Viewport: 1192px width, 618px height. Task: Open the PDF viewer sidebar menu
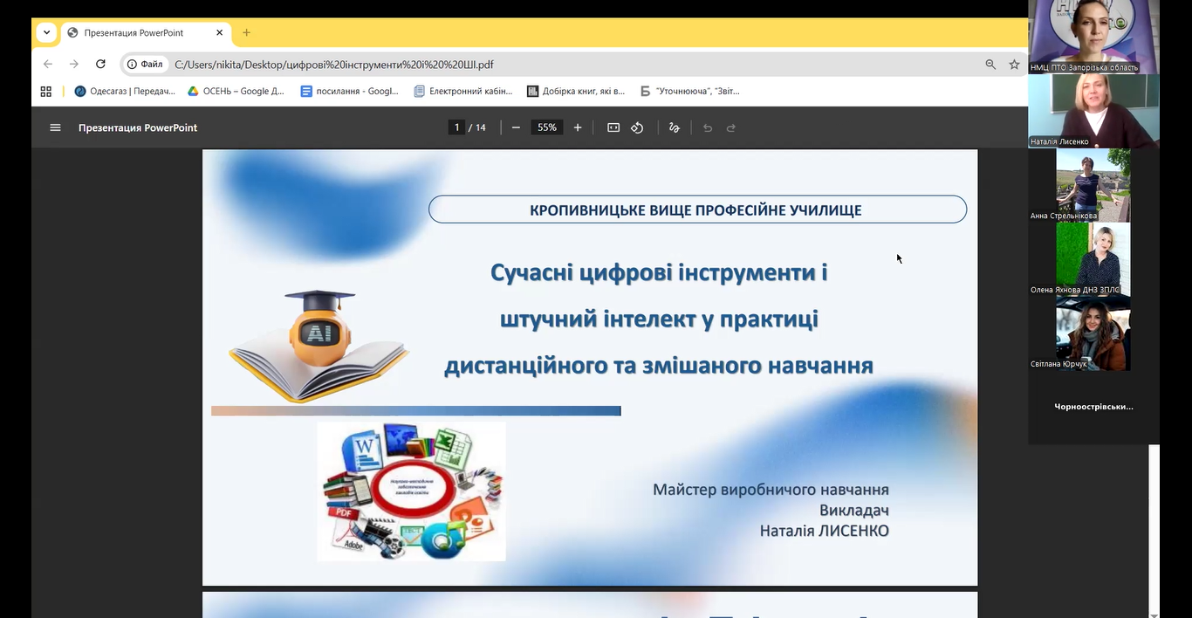pos(55,127)
